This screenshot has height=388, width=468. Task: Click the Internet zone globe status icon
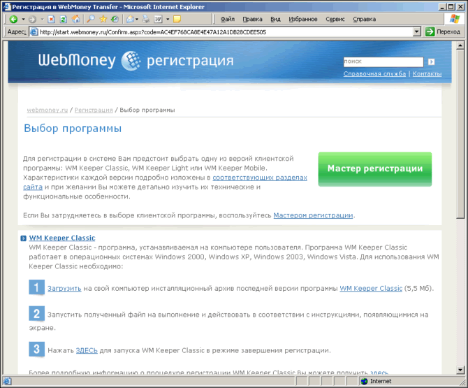coord(364,381)
